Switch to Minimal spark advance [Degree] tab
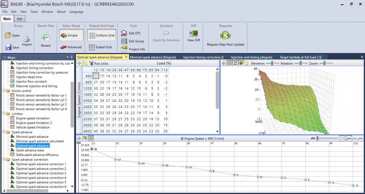365x194 pixels. [153, 57]
